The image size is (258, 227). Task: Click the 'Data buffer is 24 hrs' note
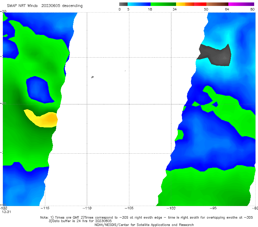pos(80,221)
